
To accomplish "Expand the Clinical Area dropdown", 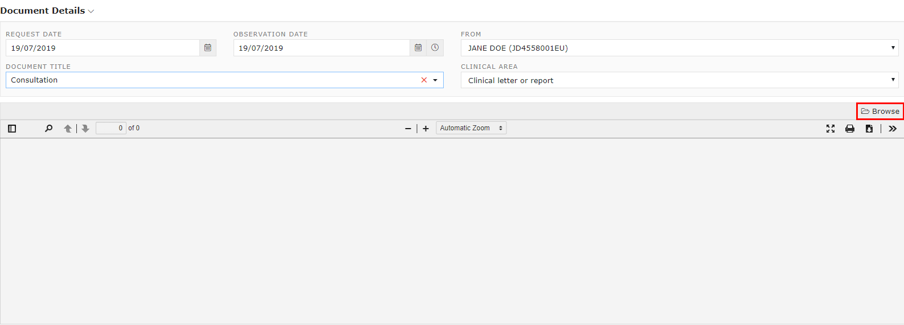I will click(680, 80).
